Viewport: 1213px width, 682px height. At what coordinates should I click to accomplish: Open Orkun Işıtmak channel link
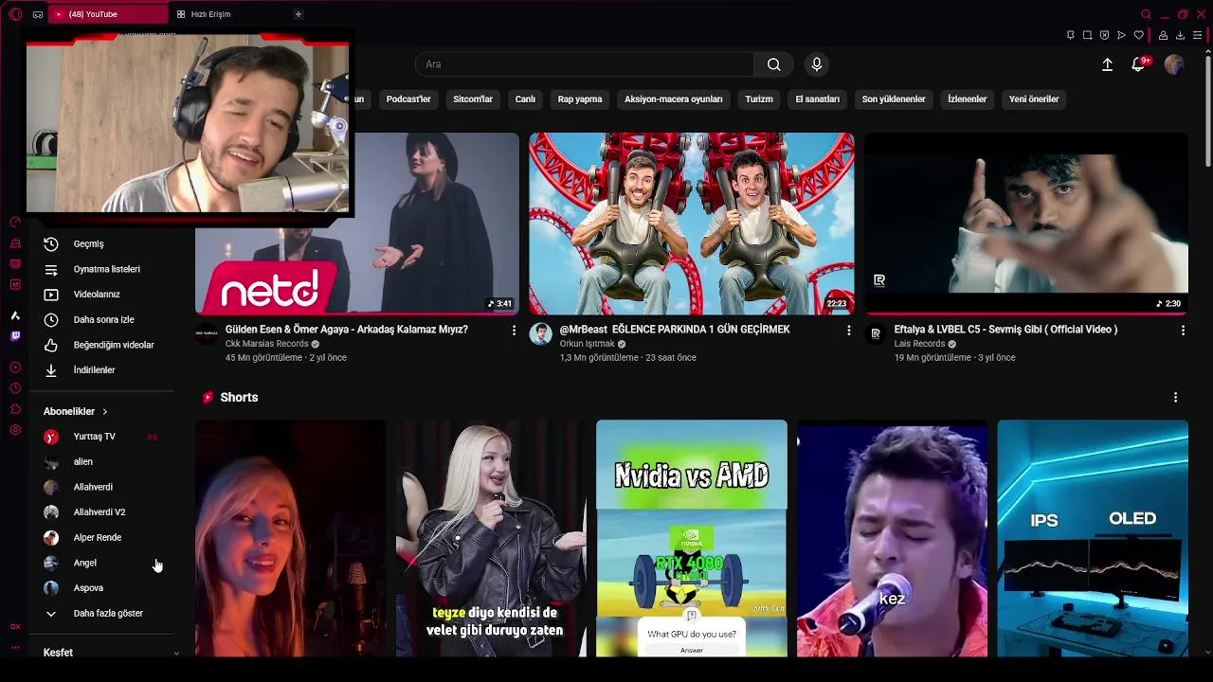coord(588,344)
